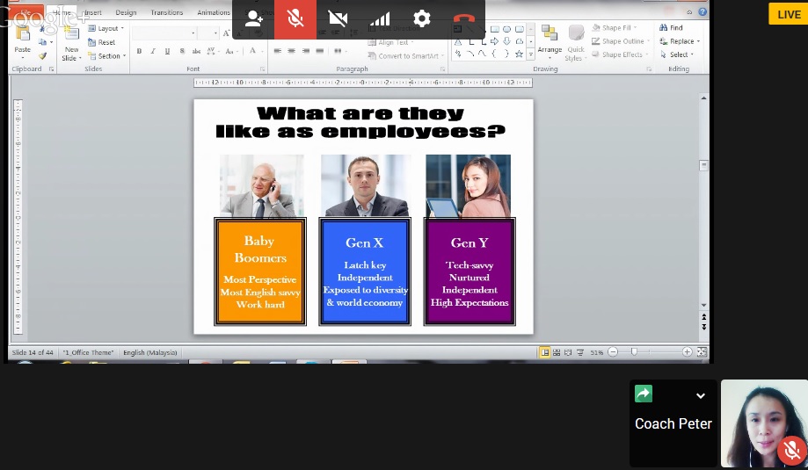Screen dimensions: 808x470
Task: Unmute the microphone in the Hangout toolbar
Action: (295, 19)
